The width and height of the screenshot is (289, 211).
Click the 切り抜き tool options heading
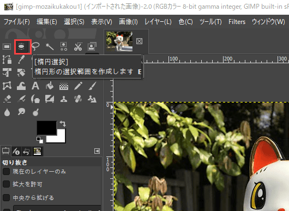pos(15,162)
